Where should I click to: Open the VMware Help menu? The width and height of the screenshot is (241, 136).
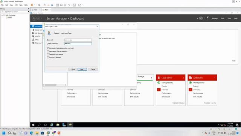pyautogui.click(x=26, y=5)
